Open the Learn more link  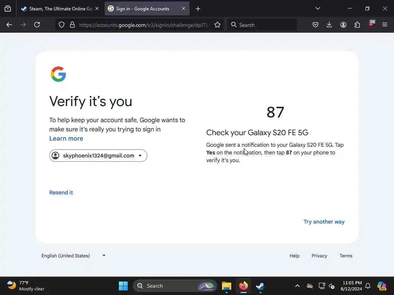(66, 138)
